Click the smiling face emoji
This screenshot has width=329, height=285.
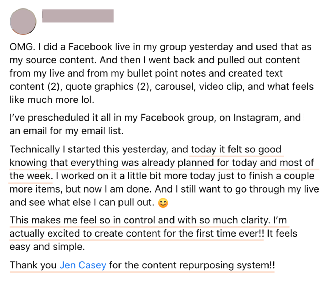point(163,203)
